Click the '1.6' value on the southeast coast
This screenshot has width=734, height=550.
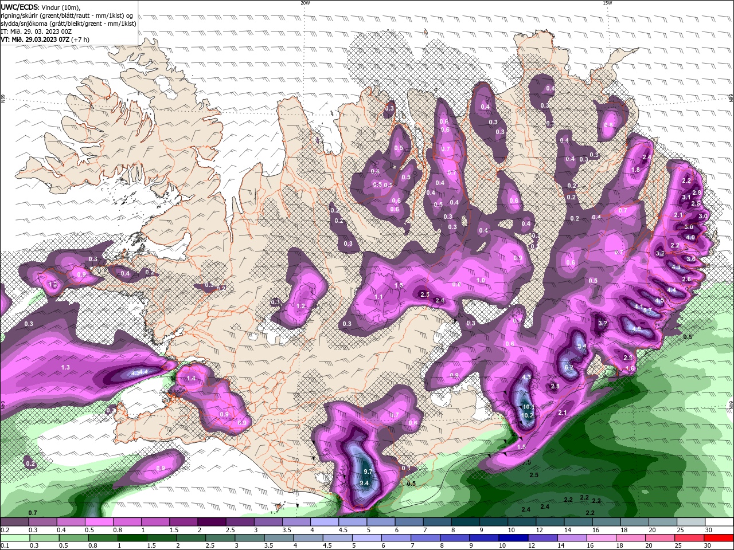[x=630, y=368]
